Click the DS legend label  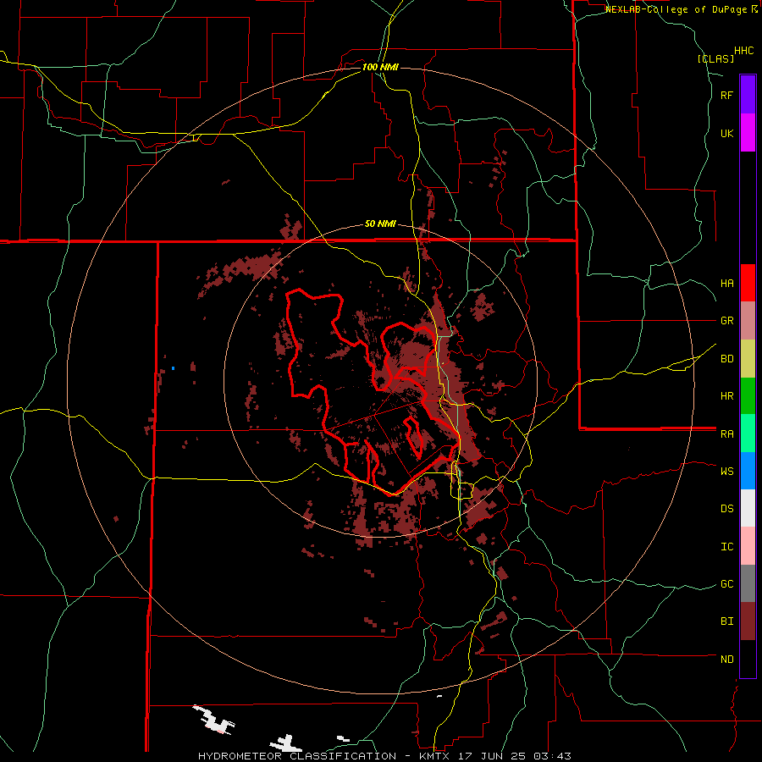(x=726, y=508)
